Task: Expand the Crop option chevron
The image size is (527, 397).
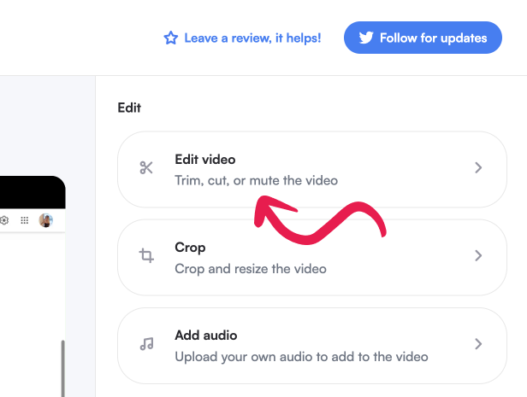Action: pos(478,256)
